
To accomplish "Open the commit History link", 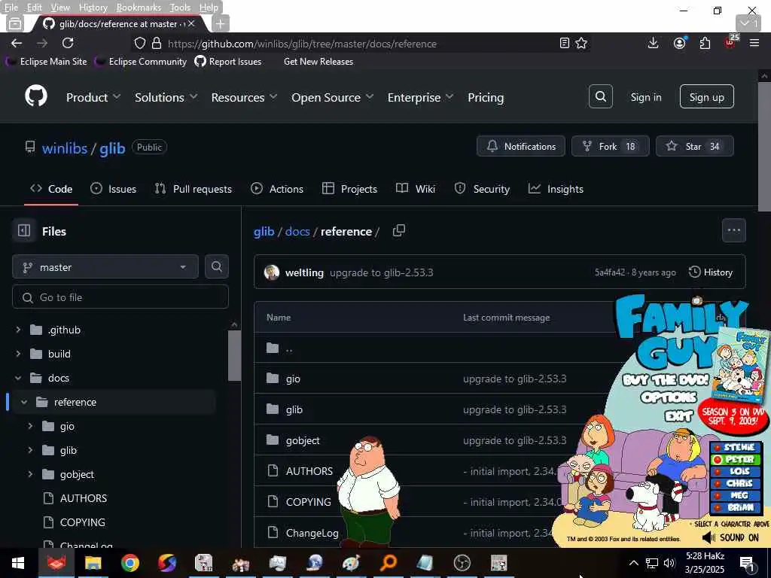I will pos(711,272).
